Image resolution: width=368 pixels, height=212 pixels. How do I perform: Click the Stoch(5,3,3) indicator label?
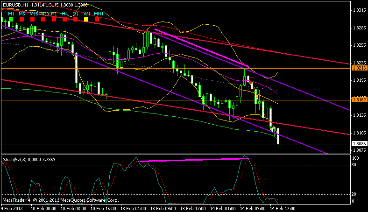14,160
